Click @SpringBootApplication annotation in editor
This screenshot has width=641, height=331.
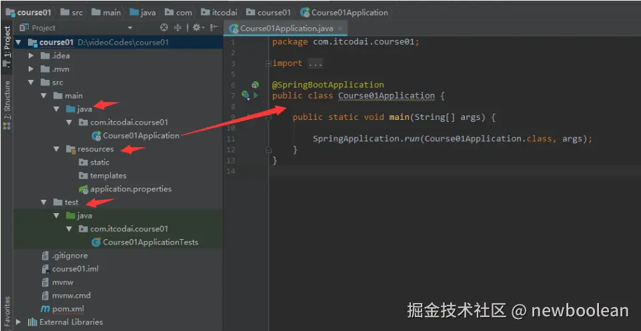tap(328, 85)
